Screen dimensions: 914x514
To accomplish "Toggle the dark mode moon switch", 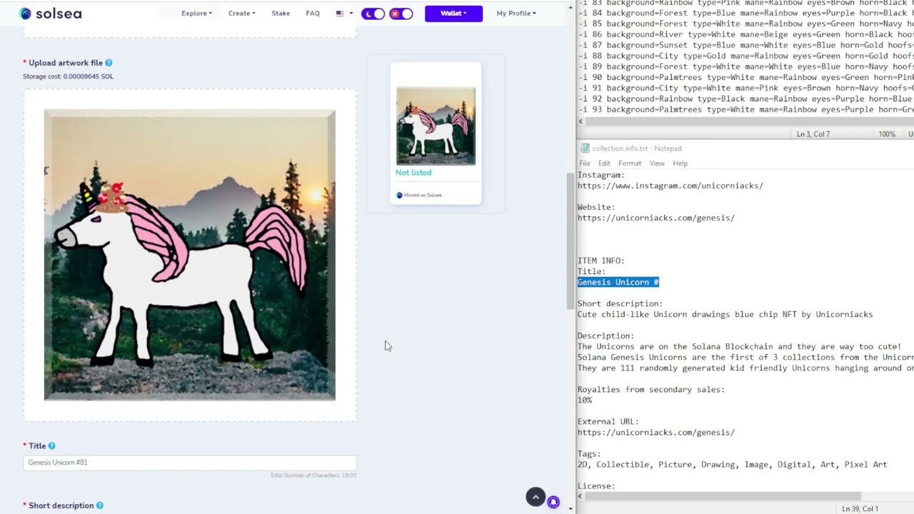I will pos(373,14).
